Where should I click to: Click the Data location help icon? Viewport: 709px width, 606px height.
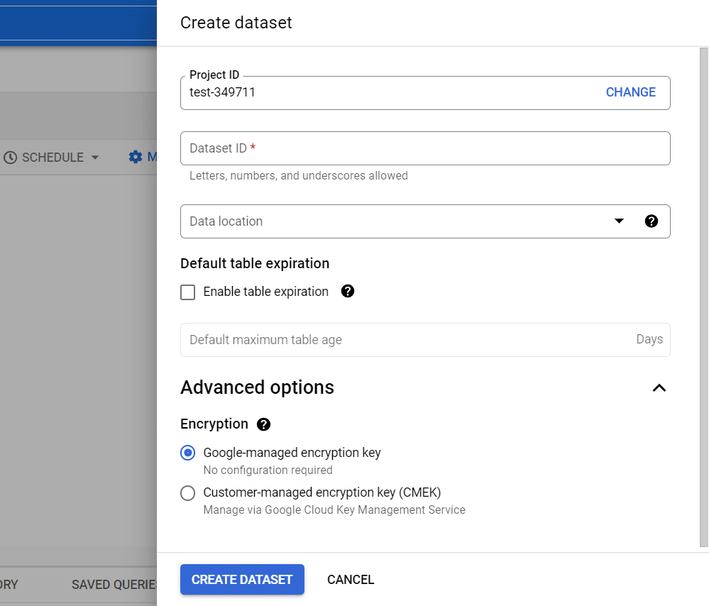pyautogui.click(x=651, y=221)
